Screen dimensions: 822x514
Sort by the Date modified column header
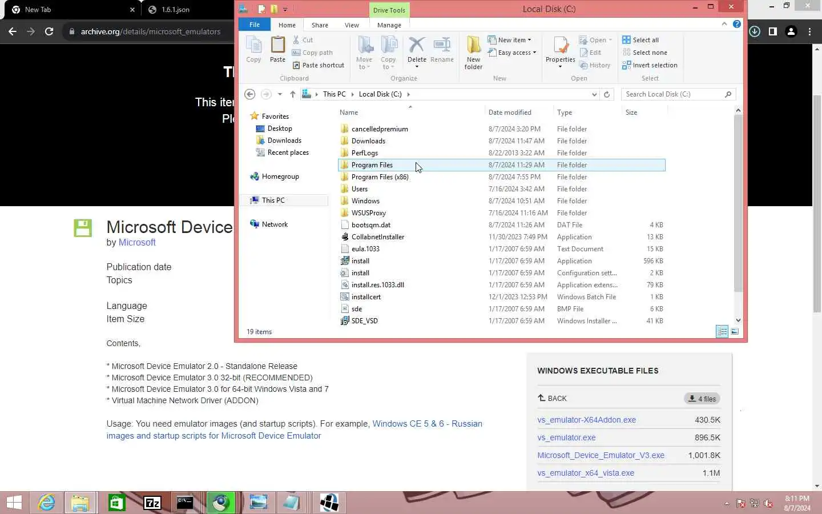pos(510,113)
